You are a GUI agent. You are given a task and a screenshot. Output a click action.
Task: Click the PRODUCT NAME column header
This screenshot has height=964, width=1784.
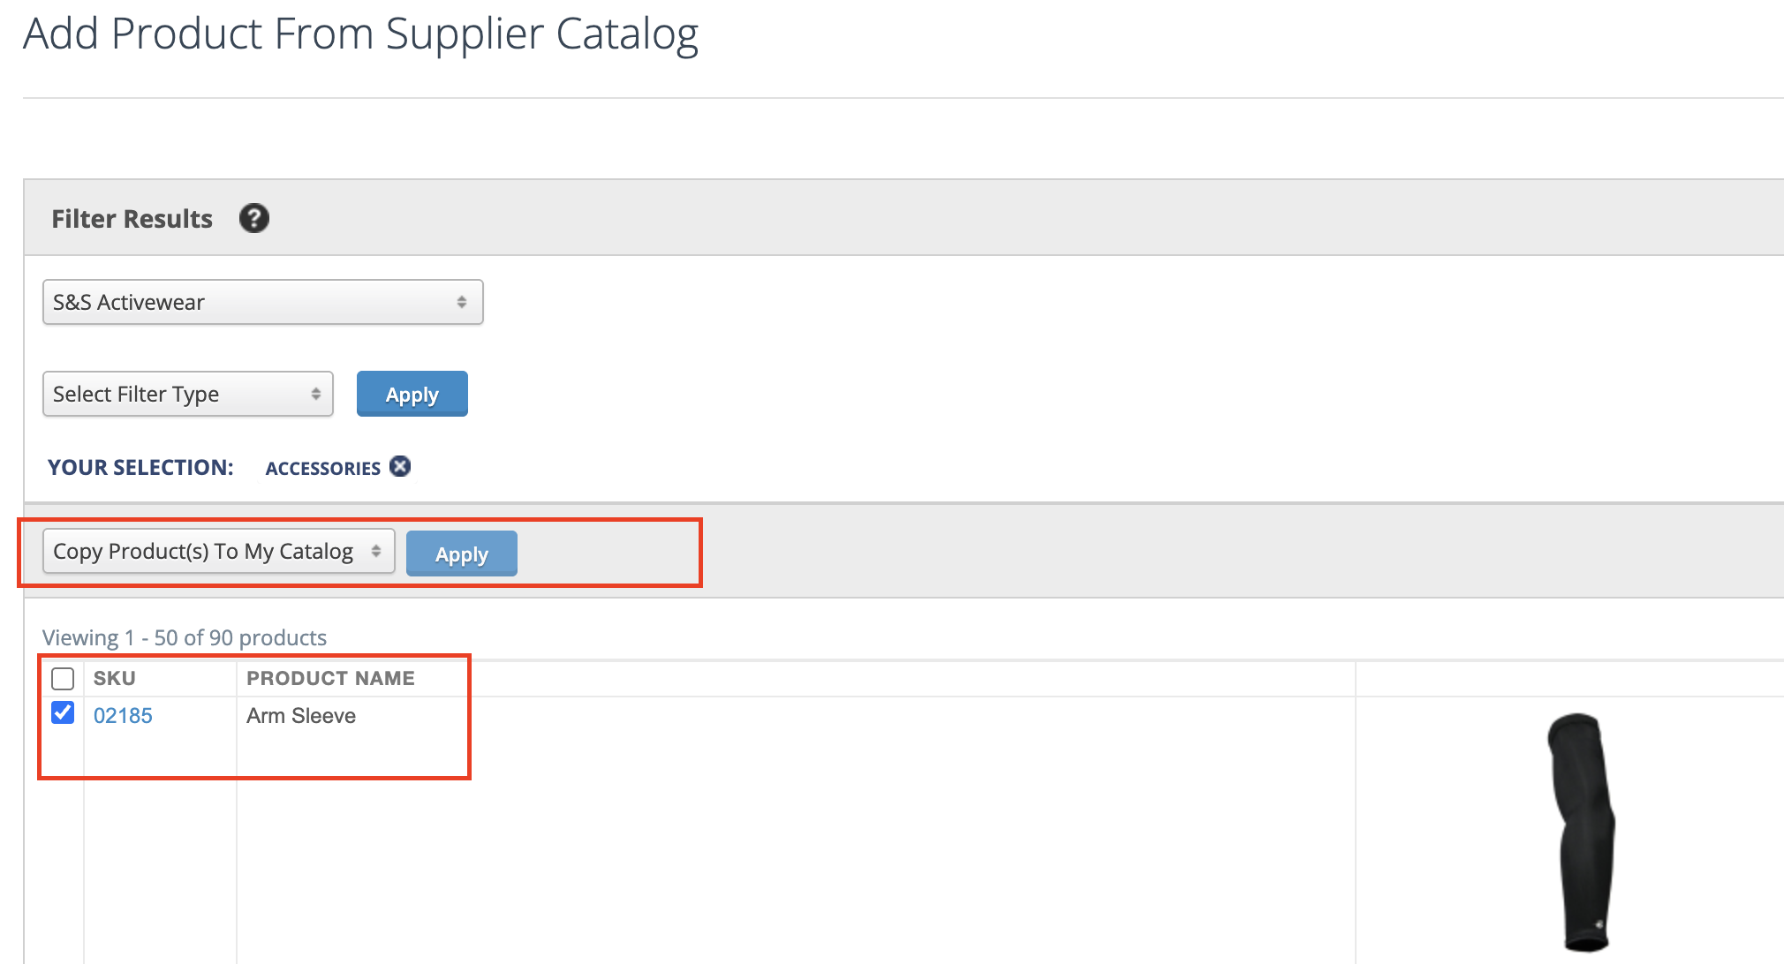coord(330,679)
